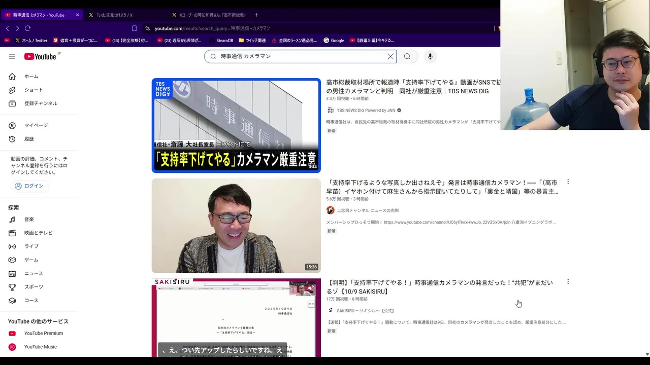The height and width of the screenshot is (365, 650).
Task: Play the SAKISIRU document video thumbnail
Action: pos(236,318)
